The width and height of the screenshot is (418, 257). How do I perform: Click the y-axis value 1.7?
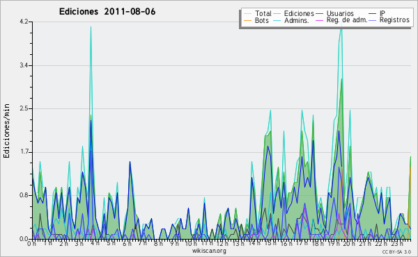(24, 152)
